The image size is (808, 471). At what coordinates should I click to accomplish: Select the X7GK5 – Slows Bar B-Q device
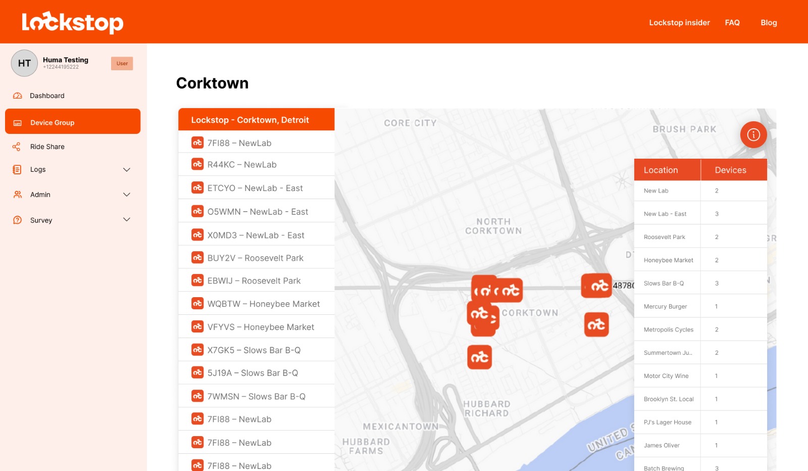click(x=257, y=350)
